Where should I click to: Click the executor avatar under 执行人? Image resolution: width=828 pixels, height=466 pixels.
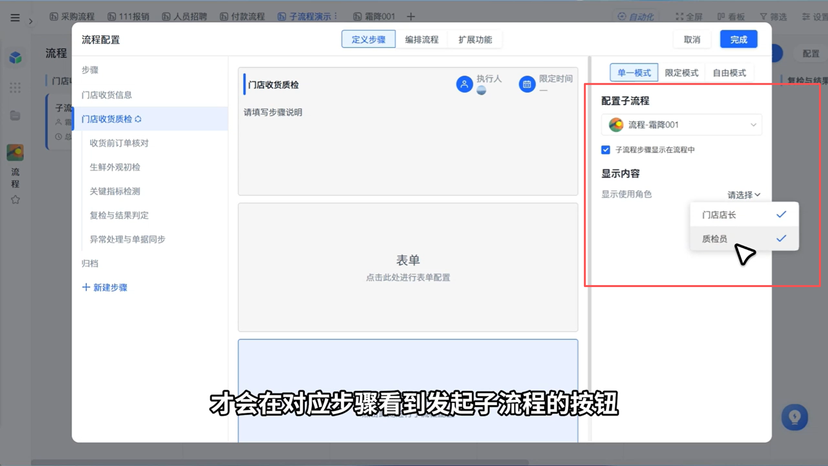coord(481,90)
